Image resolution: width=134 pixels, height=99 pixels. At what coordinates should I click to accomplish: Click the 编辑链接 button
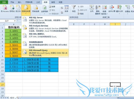(x=54, y=14)
